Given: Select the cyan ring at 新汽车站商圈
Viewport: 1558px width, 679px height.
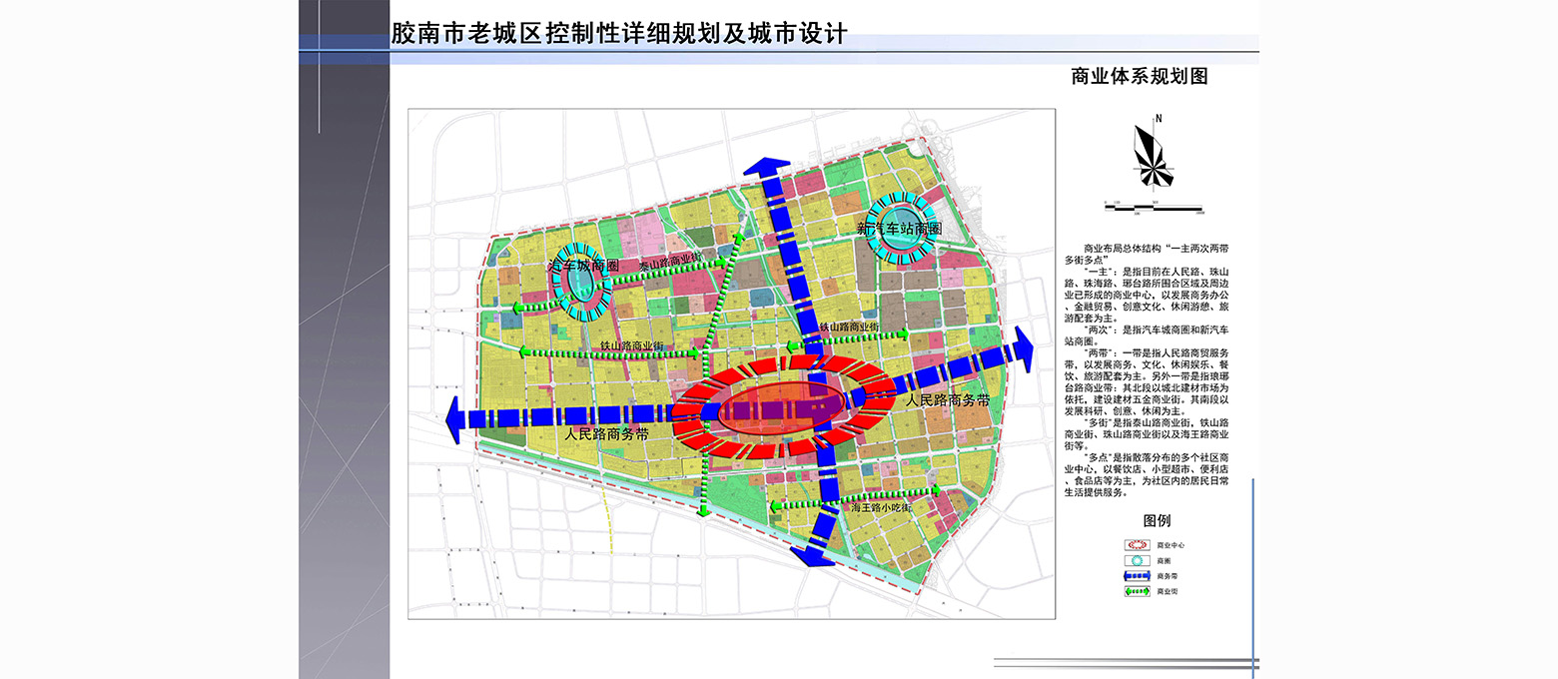Looking at the screenshot, I should [x=900, y=229].
